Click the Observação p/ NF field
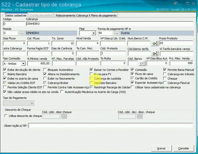The width and height of the screenshot is (198, 154). tap(111, 125)
